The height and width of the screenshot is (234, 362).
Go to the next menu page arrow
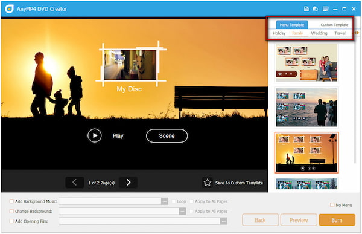pos(129,183)
